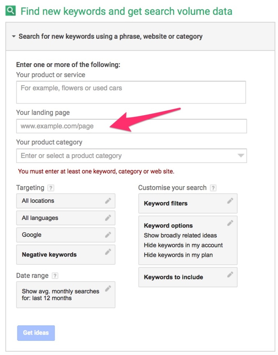Edit Google network with pencil icon

point(108,235)
